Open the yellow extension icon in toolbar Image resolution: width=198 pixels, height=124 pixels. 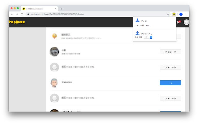coord(174,14)
